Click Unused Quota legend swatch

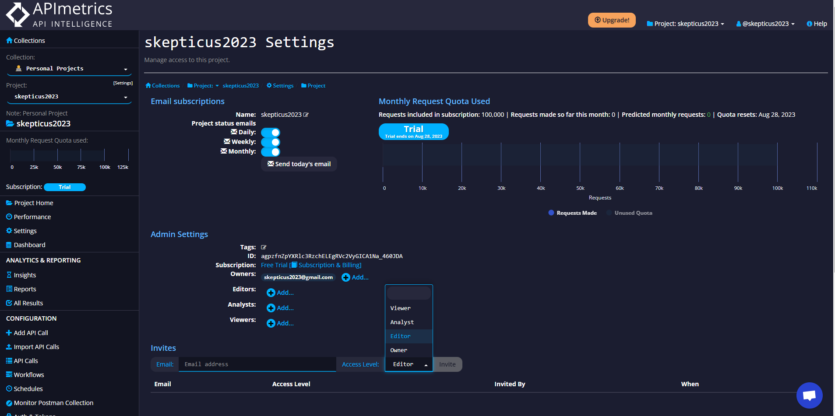click(609, 213)
